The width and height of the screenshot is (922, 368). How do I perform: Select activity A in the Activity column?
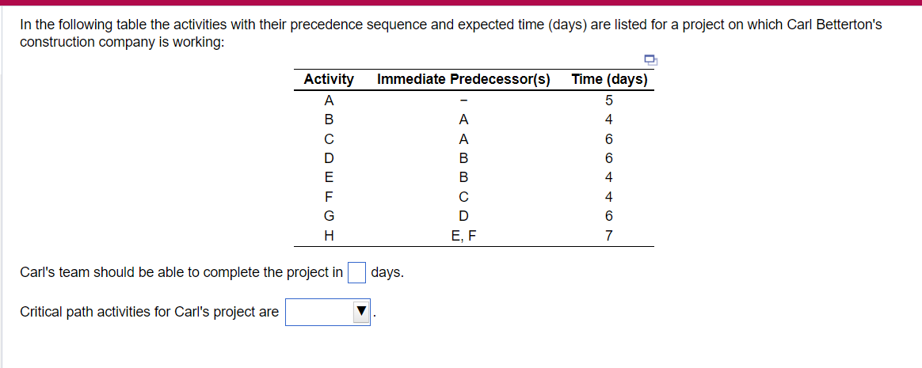pos(329,101)
